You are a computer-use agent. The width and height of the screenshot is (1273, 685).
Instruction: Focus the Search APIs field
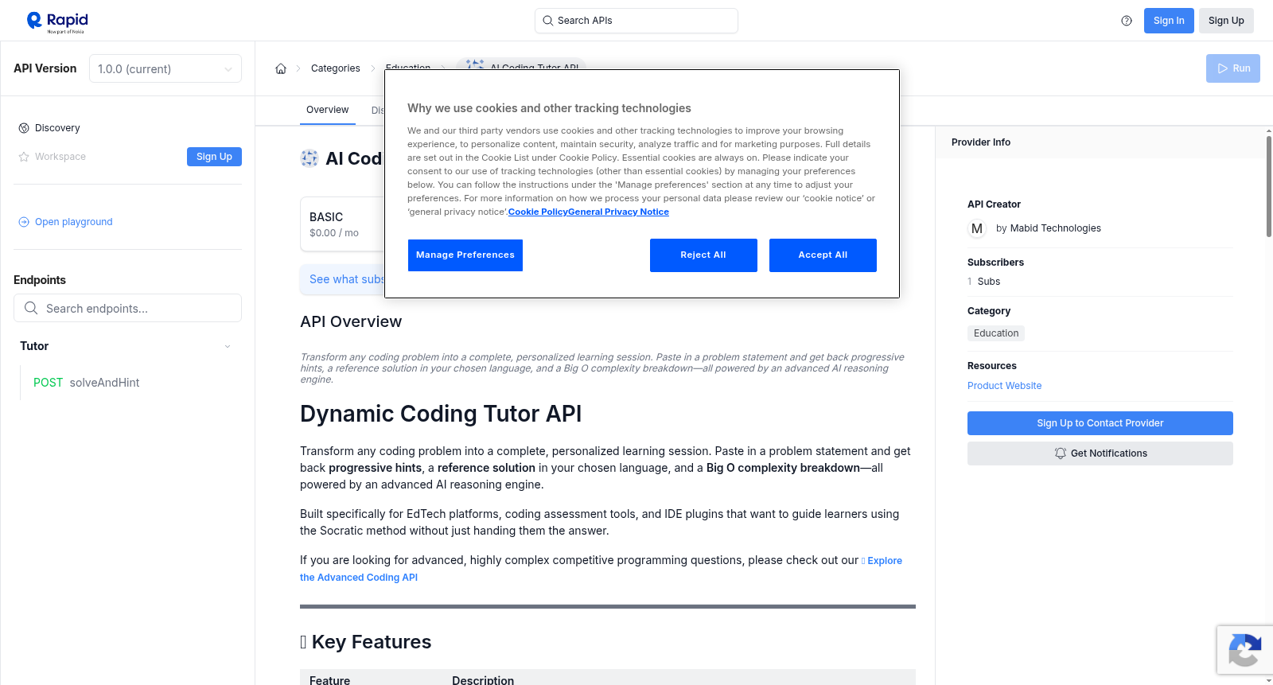[x=636, y=21]
